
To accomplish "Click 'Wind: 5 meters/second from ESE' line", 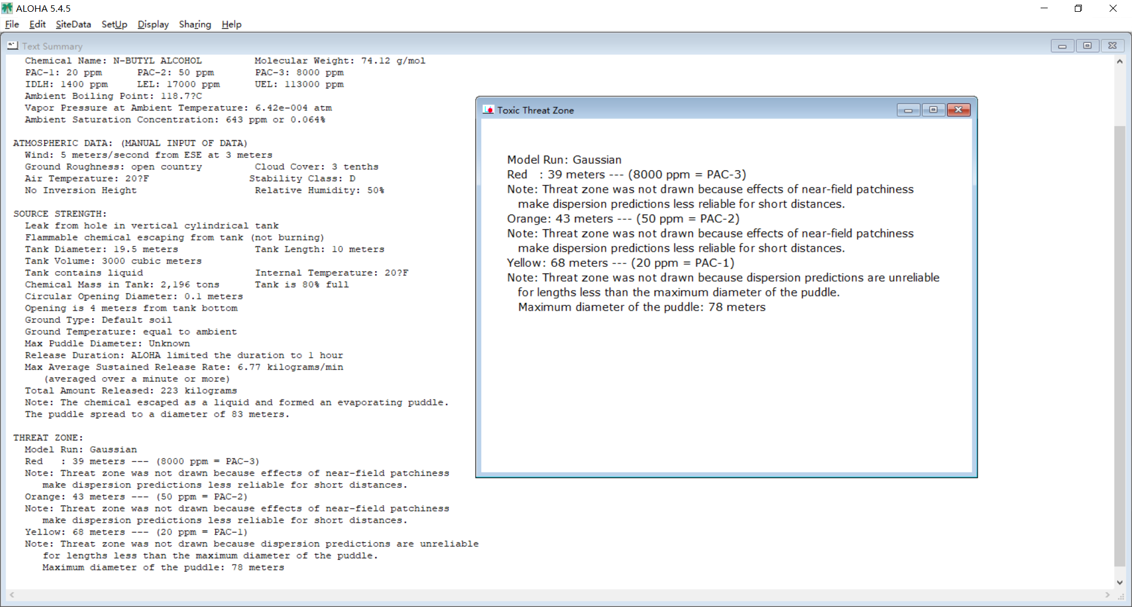I will click(149, 155).
